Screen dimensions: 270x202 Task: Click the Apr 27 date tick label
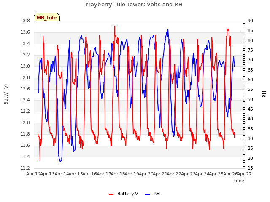pos(245,174)
